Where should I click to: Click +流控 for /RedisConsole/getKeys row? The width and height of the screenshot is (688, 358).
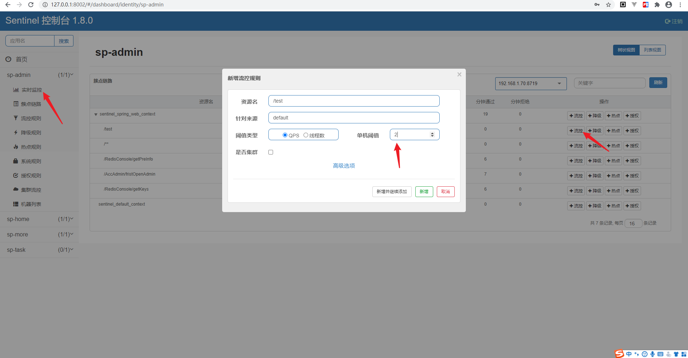[x=576, y=191]
